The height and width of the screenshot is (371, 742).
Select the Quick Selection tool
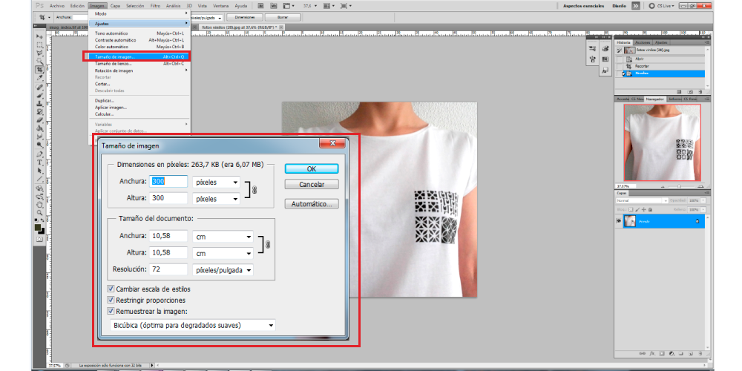(40, 61)
